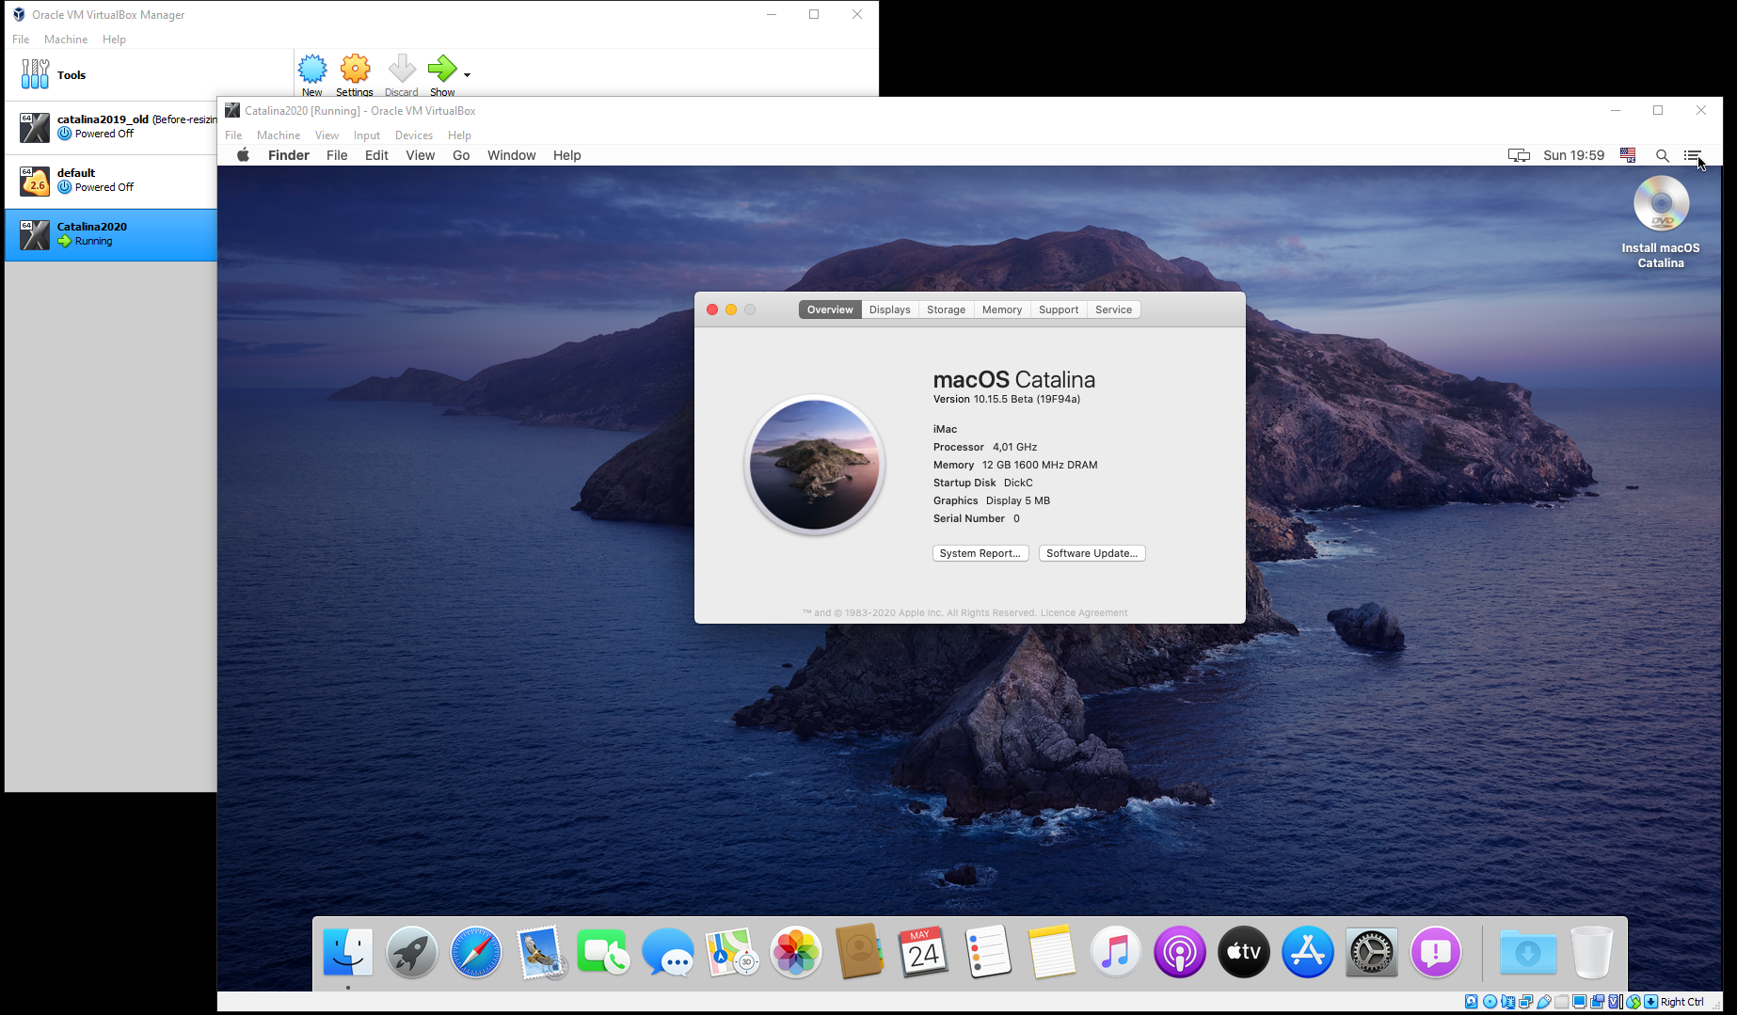
Task: Open FaceTime from the Dock
Action: [x=603, y=952]
